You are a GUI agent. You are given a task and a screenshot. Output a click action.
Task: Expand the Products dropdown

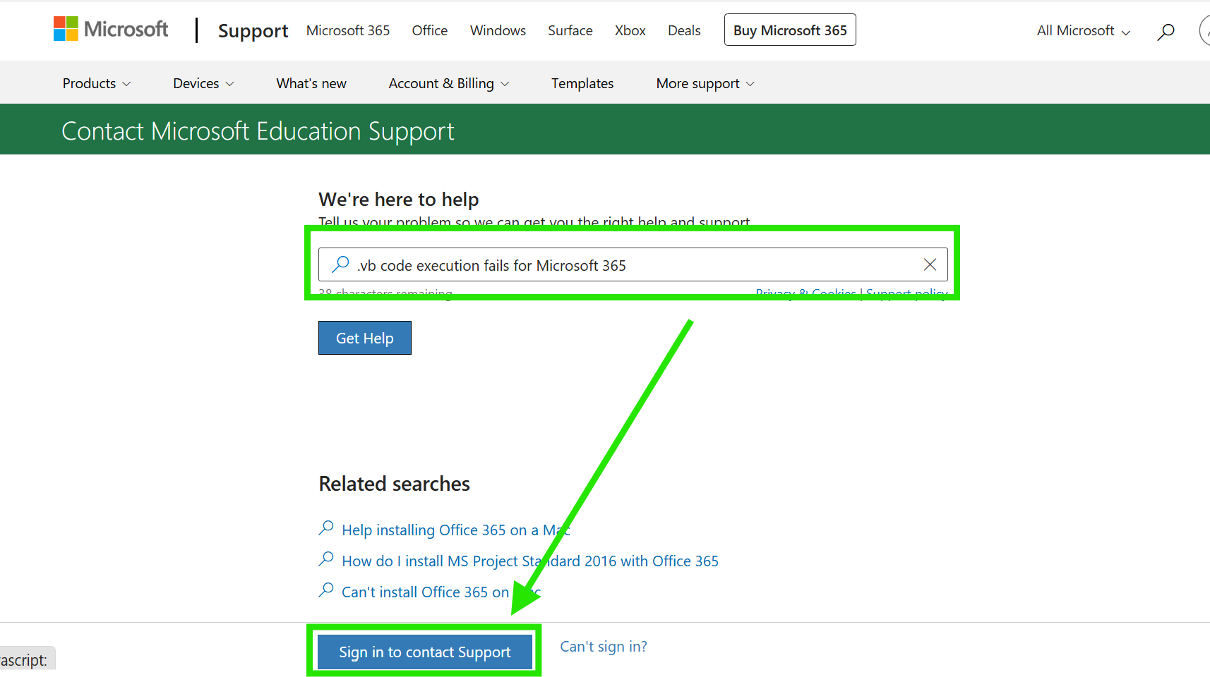[x=97, y=83]
